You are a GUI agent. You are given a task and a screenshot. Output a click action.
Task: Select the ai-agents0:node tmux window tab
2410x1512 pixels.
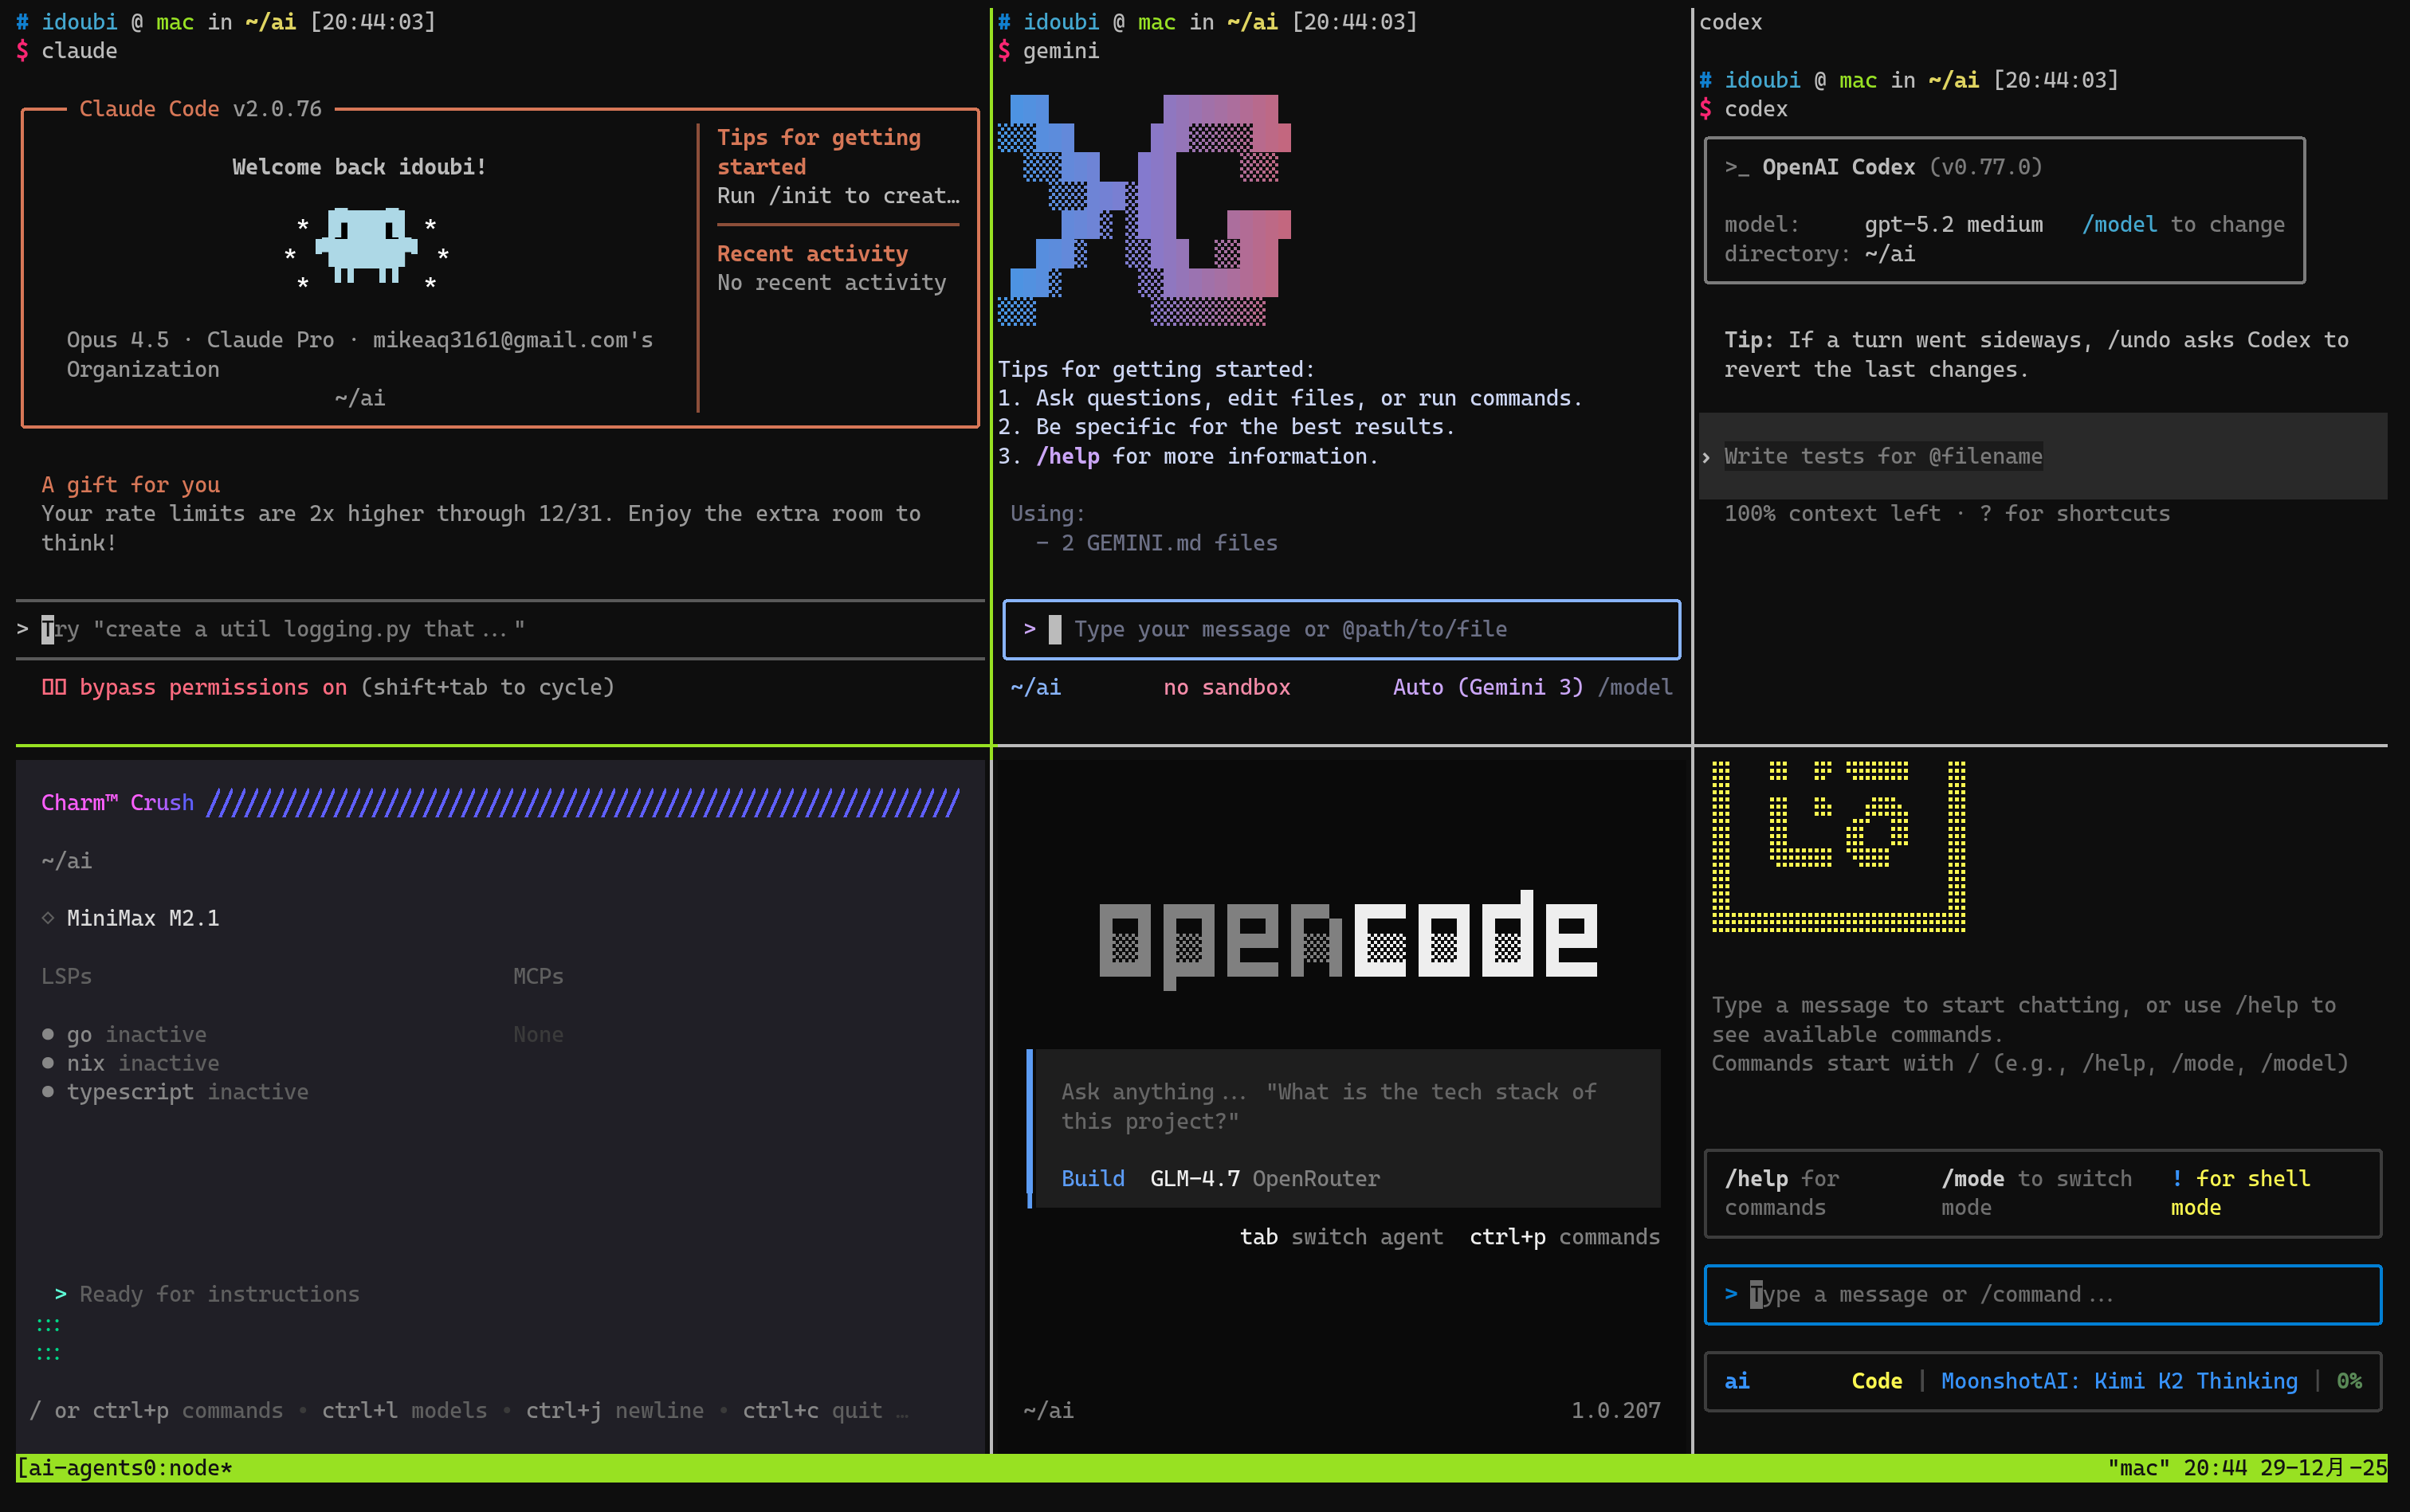(x=125, y=1468)
